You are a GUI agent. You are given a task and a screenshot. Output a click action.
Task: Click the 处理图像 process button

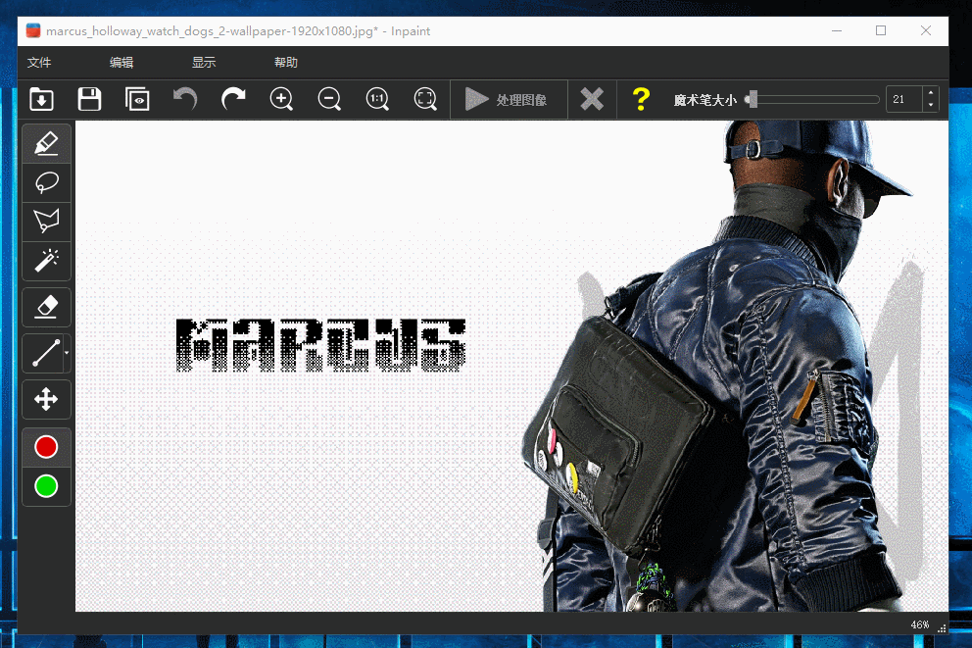point(508,99)
